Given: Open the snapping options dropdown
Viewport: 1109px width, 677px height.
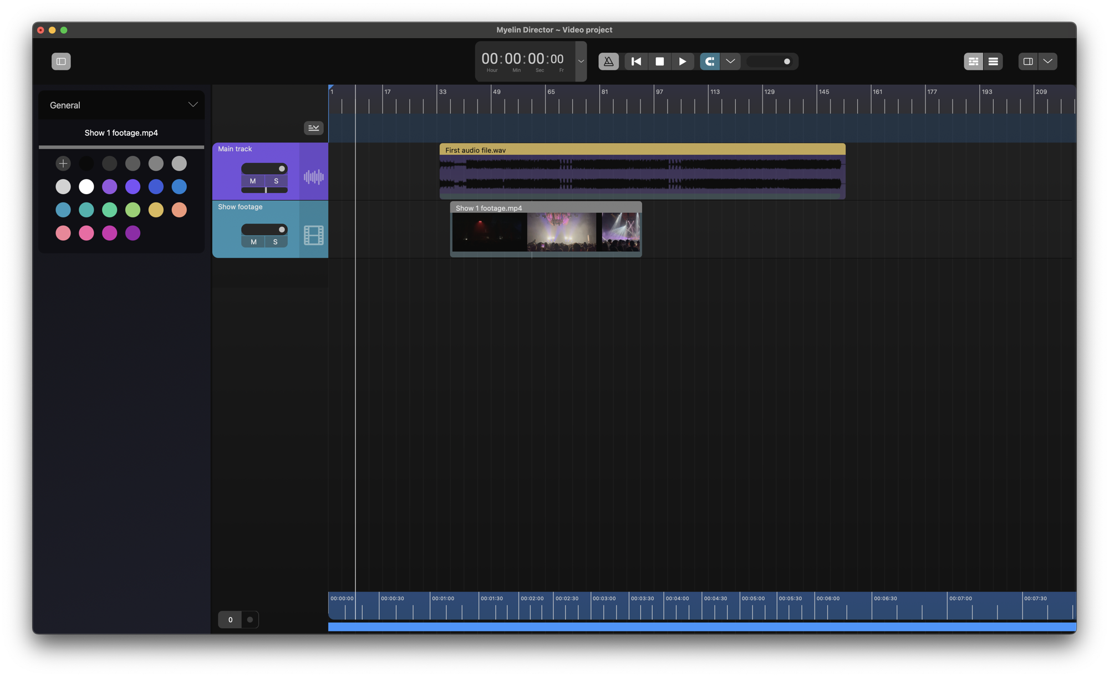Looking at the screenshot, I should [730, 62].
